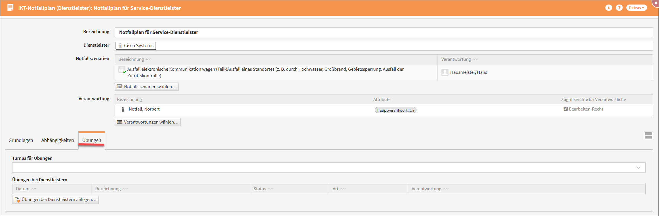This screenshot has height=216, width=659.
Task: Click the edit icon beside Bearbeiten-Recht
Action: click(565, 109)
